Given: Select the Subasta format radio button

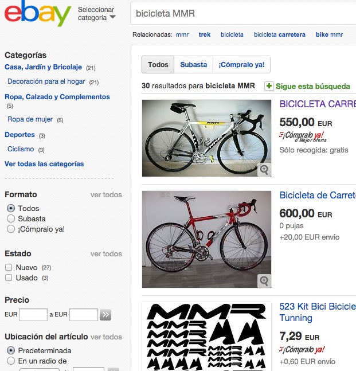Looking at the screenshot, I should (x=11, y=218).
